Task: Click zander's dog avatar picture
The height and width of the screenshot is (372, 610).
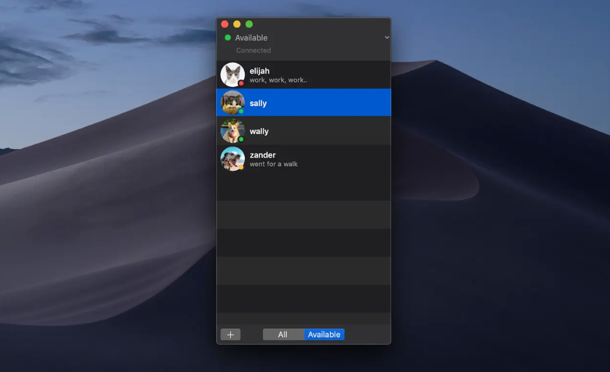Action: pos(232,159)
